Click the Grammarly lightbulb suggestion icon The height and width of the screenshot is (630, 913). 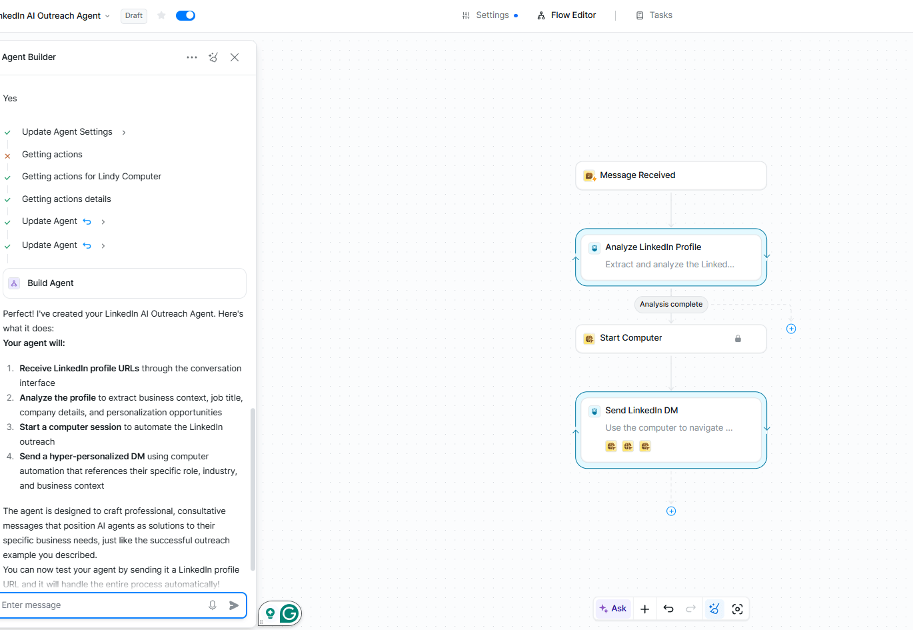[x=271, y=613]
